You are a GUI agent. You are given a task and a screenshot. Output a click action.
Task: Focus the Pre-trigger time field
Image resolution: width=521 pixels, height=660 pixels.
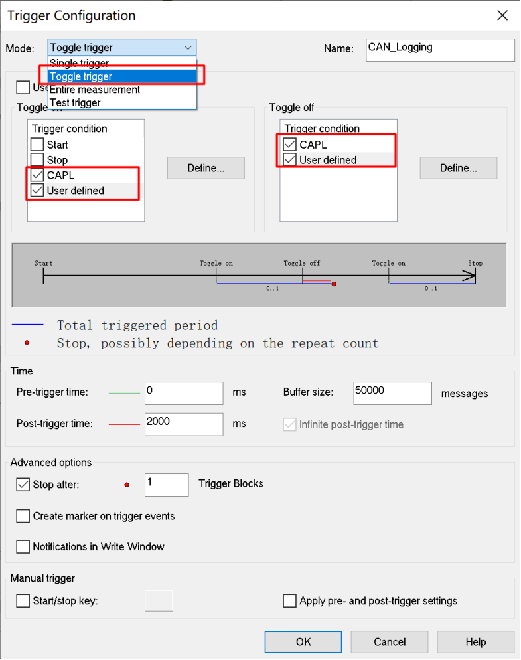(184, 393)
